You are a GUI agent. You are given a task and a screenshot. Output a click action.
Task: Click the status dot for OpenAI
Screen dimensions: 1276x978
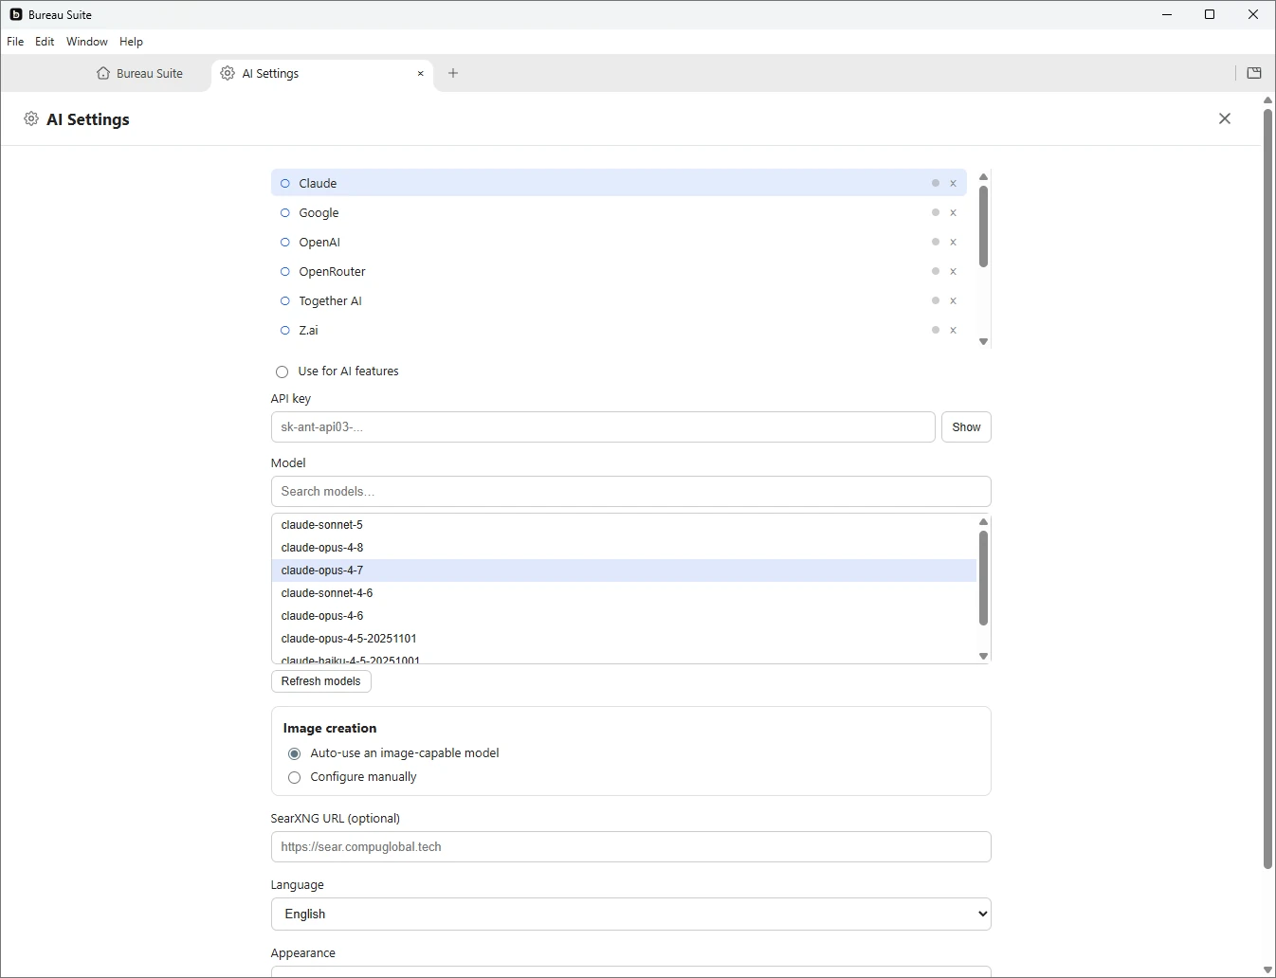click(x=936, y=242)
